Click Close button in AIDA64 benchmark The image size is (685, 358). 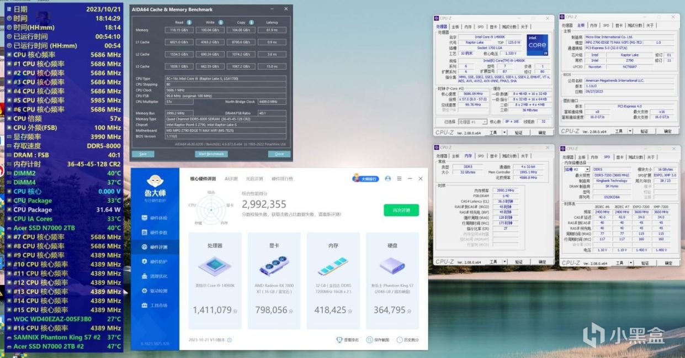tap(279, 154)
